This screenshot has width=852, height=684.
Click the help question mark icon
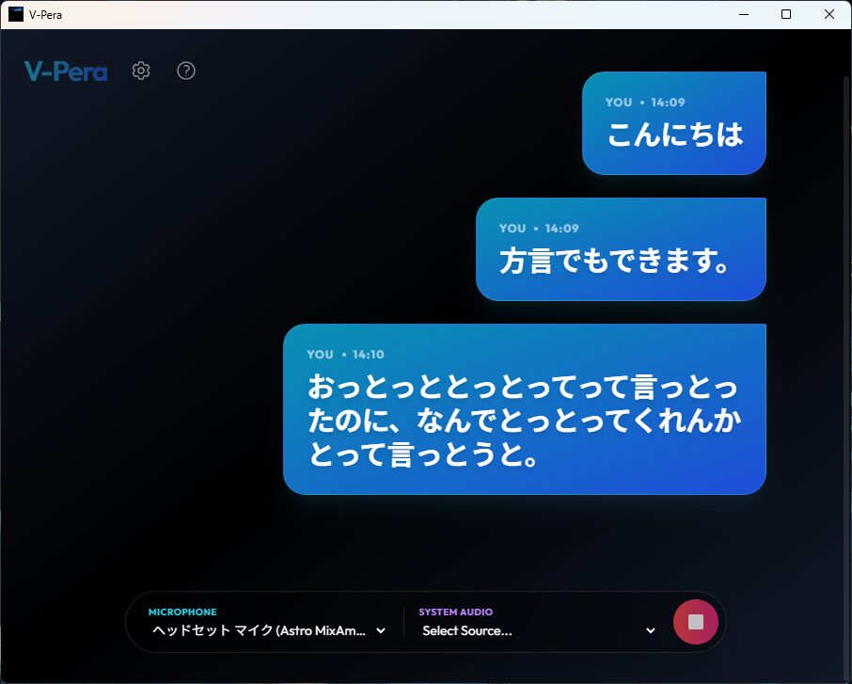pos(186,71)
